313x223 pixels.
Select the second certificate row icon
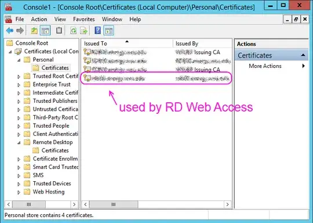click(x=87, y=60)
